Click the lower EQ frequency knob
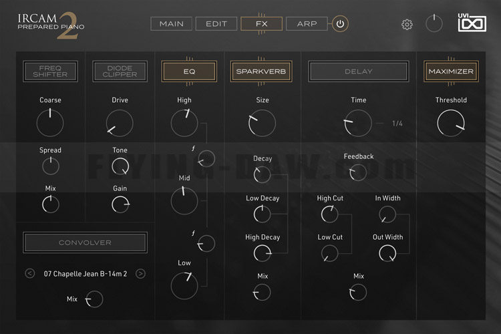The width and height of the screenshot is (501, 334). [206, 244]
